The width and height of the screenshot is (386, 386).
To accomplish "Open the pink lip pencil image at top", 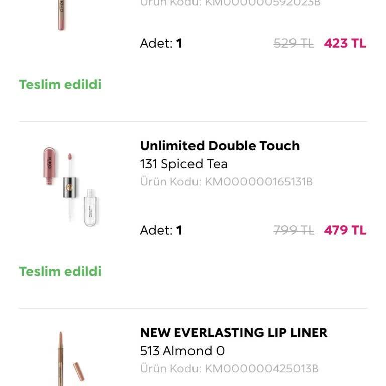I will coord(61,15).
